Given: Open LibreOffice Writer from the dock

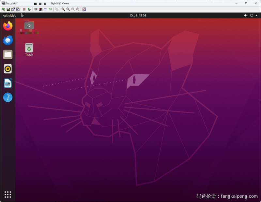Looking at the screenshot, I should 8,83.
